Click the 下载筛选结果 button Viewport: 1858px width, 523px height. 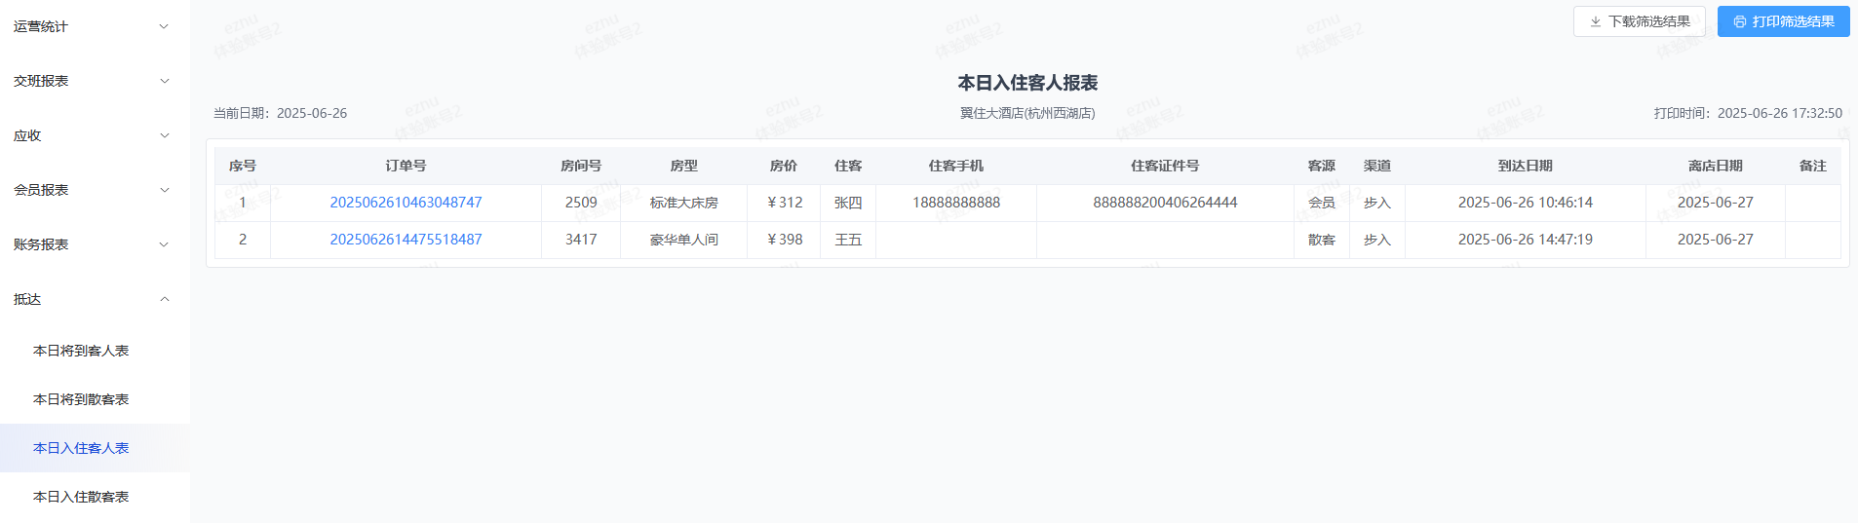(1639, 21)
